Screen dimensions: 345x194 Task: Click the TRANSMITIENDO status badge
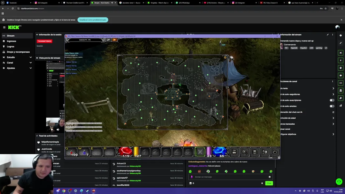(x=44, y=41)
